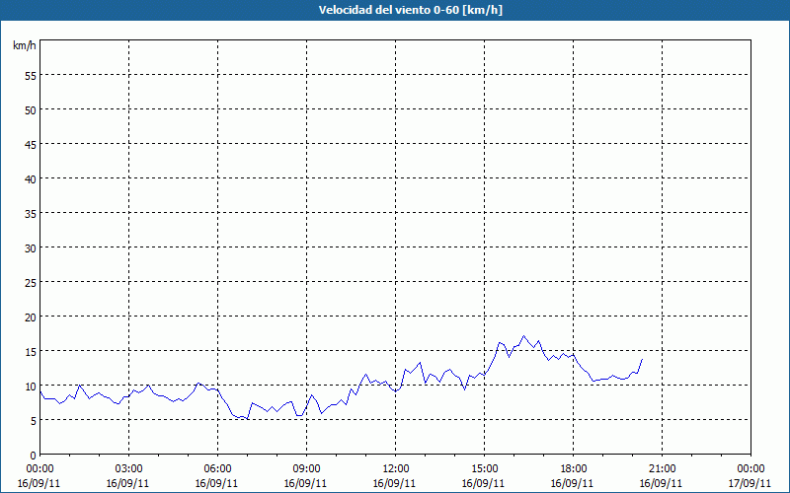Image resolution: width=790 pixels, height=493 pixels.
Task: Click the 18:00 time label
Action: (x=573, y=468)
